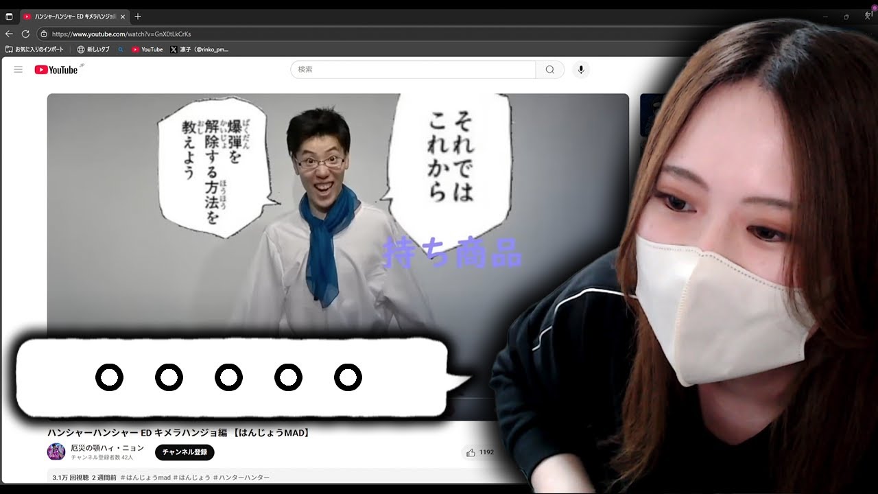Open the #はんじょうmad hashtag
Screen dimensions: 878x494
coord(145,477)
